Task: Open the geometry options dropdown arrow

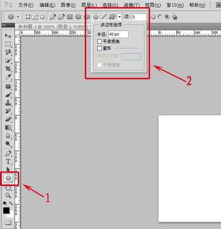Action: pos(119,17)
